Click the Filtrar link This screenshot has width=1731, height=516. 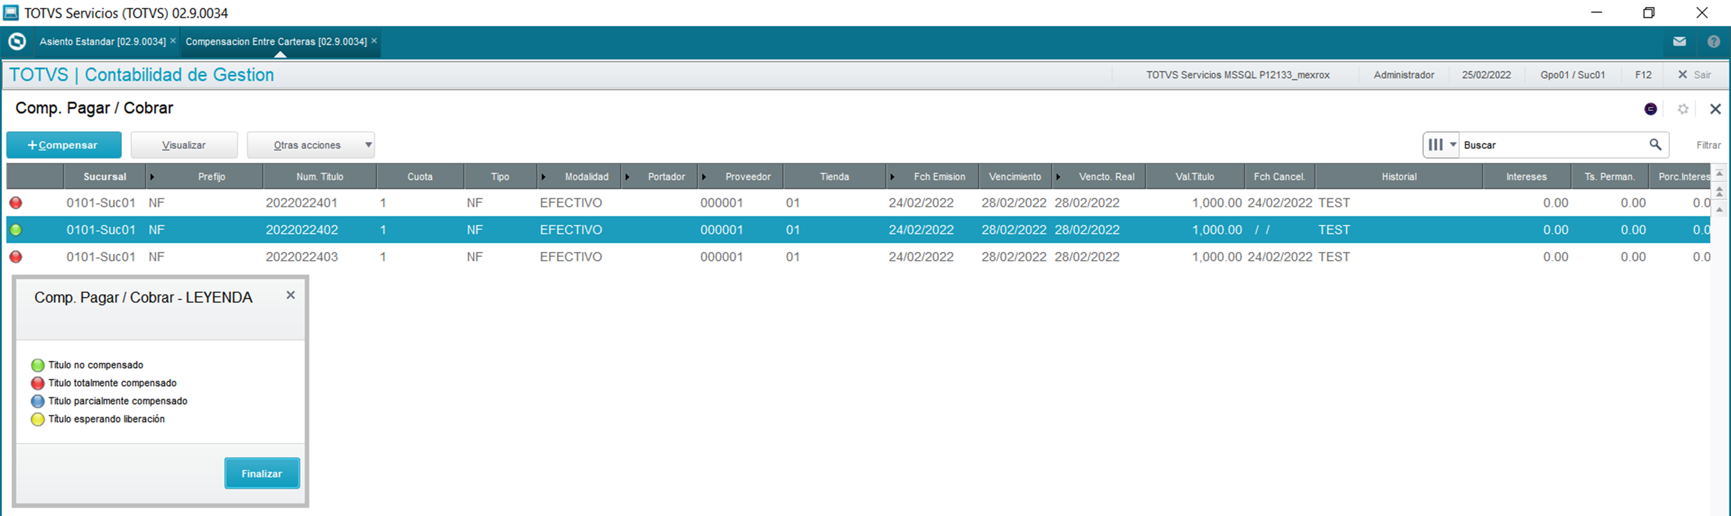pyautogui.click(x=1708, y=145)
